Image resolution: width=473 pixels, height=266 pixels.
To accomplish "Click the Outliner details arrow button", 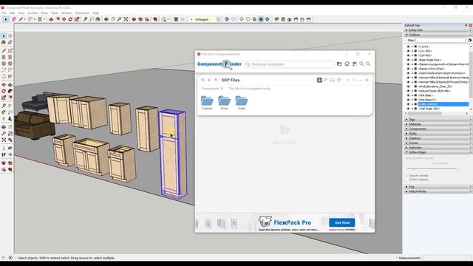I will 470,40.
